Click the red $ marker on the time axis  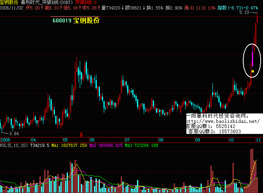pos(81,135)
